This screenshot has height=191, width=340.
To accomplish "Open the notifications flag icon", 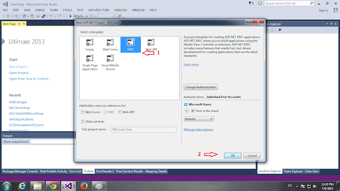I will (x=251, y=4).
